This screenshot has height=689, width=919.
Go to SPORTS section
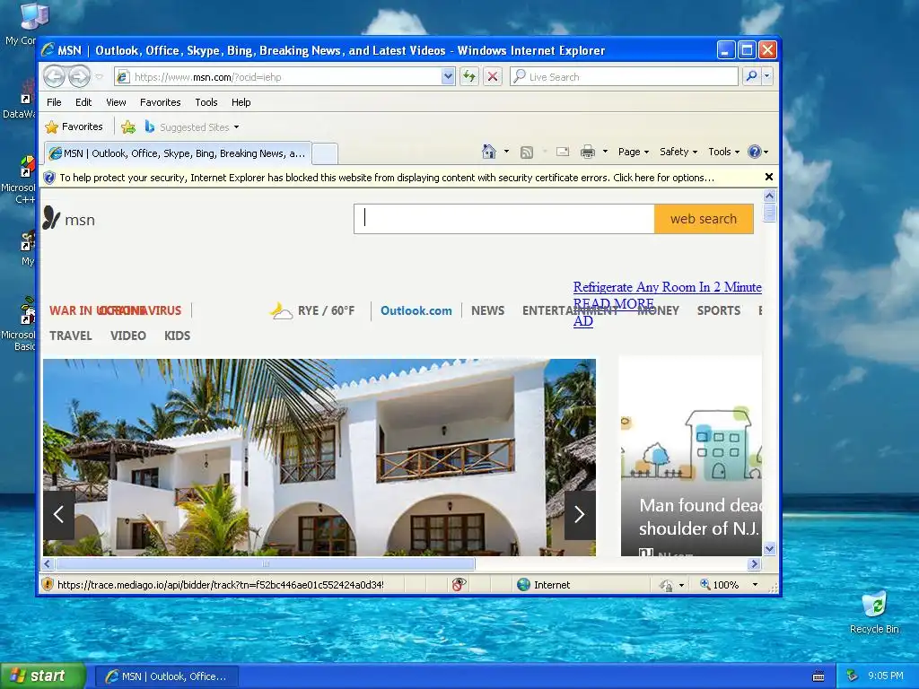719,310
